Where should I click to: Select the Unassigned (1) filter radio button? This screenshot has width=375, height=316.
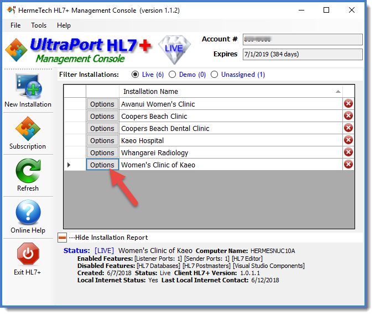[214, 75]
